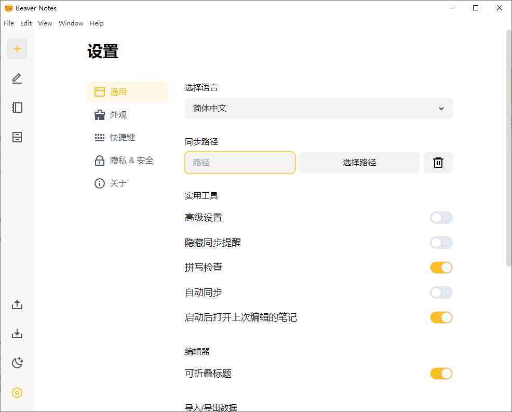Disable the 可折叠标题 toggle

coord(441,374)
